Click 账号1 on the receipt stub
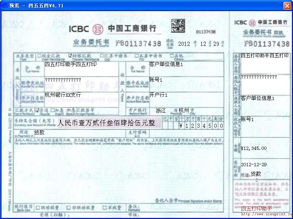Viewport: 293px width, 219px height. coord(247,119)
